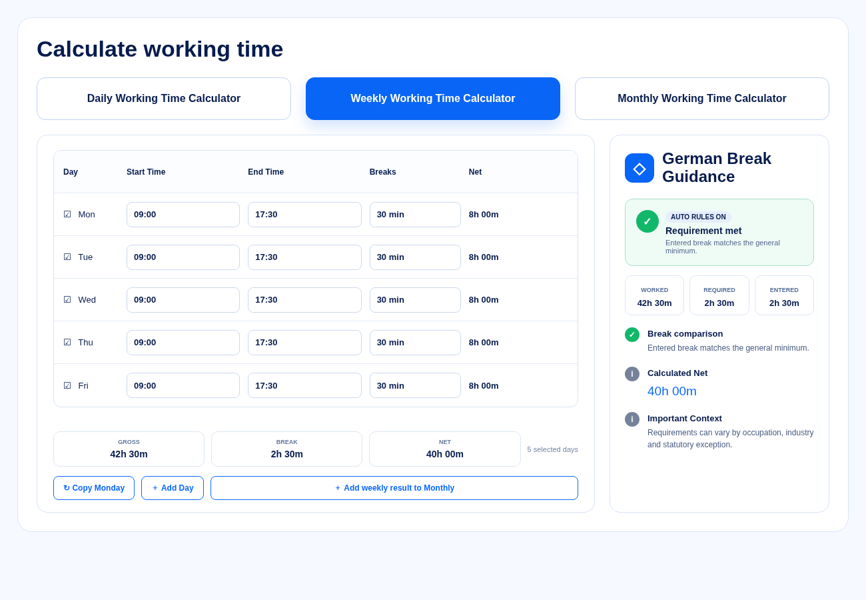The image size is (866, 600).
Task: Click the Break comparison green check icon
Action: pyautogui.click(x=632, y=335)
